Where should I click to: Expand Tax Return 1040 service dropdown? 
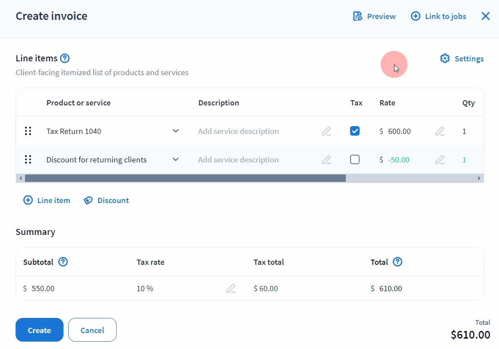[176, 131]
